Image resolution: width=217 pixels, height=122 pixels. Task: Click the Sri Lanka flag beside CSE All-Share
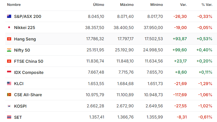[9, 94]
